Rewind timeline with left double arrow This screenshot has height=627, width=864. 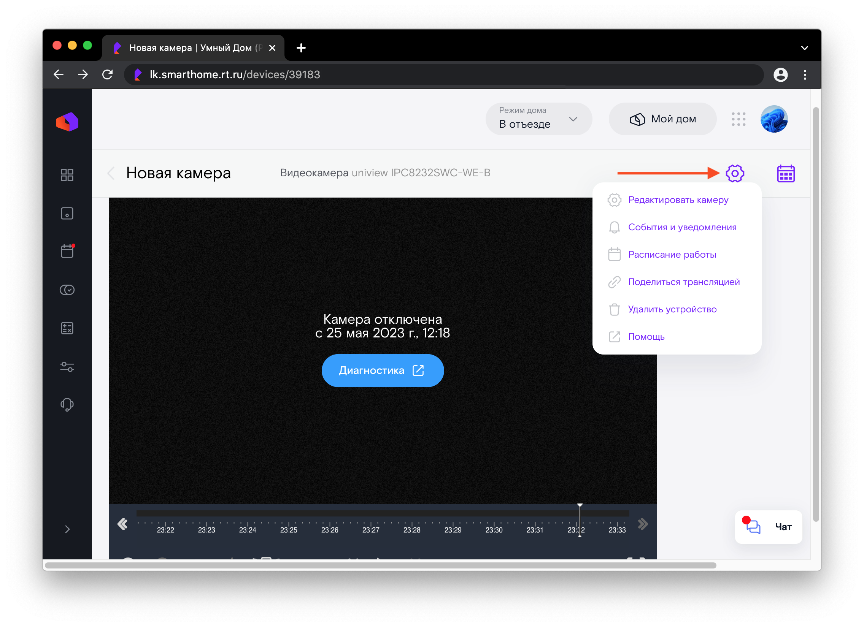[122, 524]
